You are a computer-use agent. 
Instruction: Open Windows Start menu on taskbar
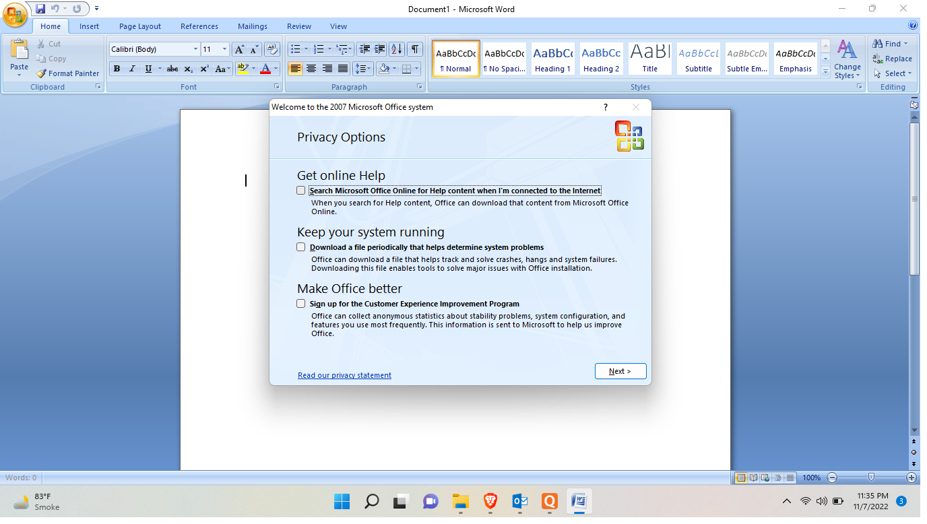[x=342, y=501]
